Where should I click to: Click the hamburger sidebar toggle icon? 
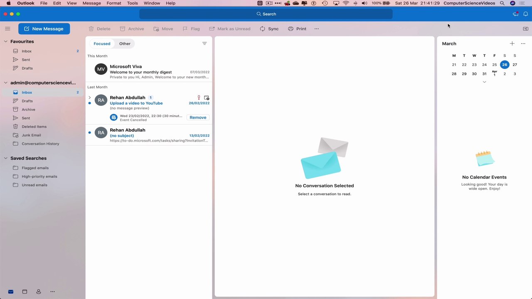click(x=7, y=29)
